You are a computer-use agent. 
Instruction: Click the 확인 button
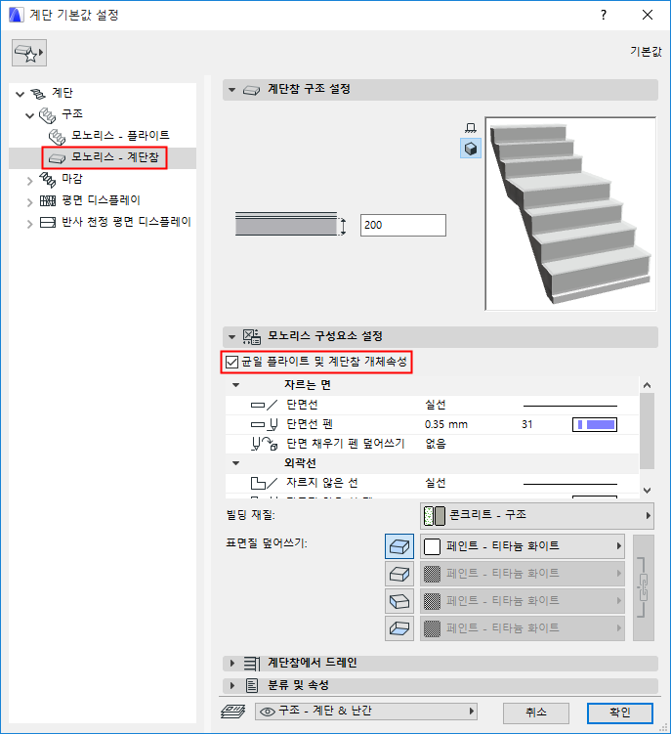(620, 712)
